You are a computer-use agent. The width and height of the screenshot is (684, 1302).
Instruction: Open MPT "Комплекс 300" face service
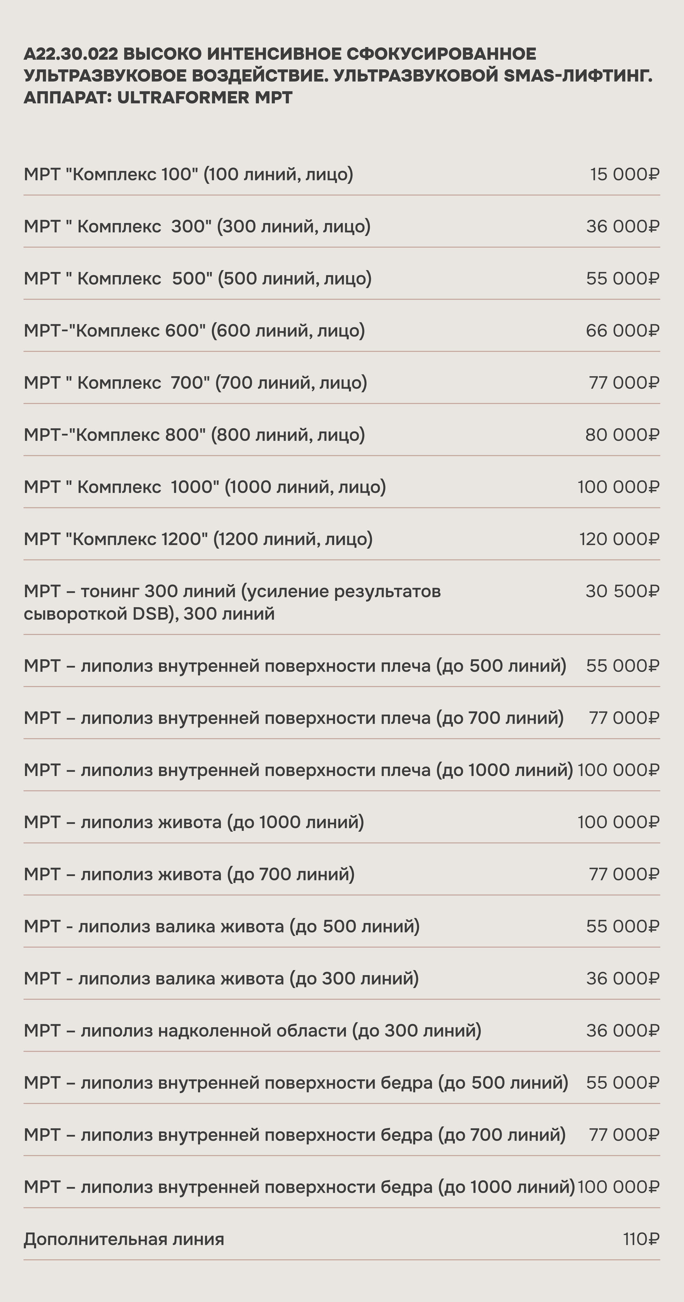click(197, 226)
